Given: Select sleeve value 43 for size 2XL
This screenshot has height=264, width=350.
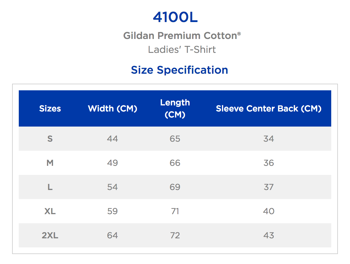Looking at the screenshot, I should pos(269,236).
